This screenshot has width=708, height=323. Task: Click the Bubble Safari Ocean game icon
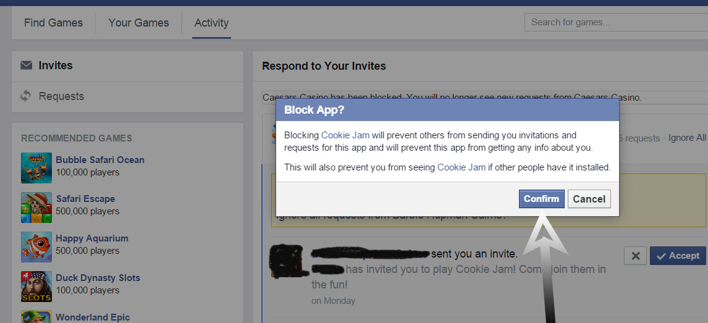(x=36, y=168)
